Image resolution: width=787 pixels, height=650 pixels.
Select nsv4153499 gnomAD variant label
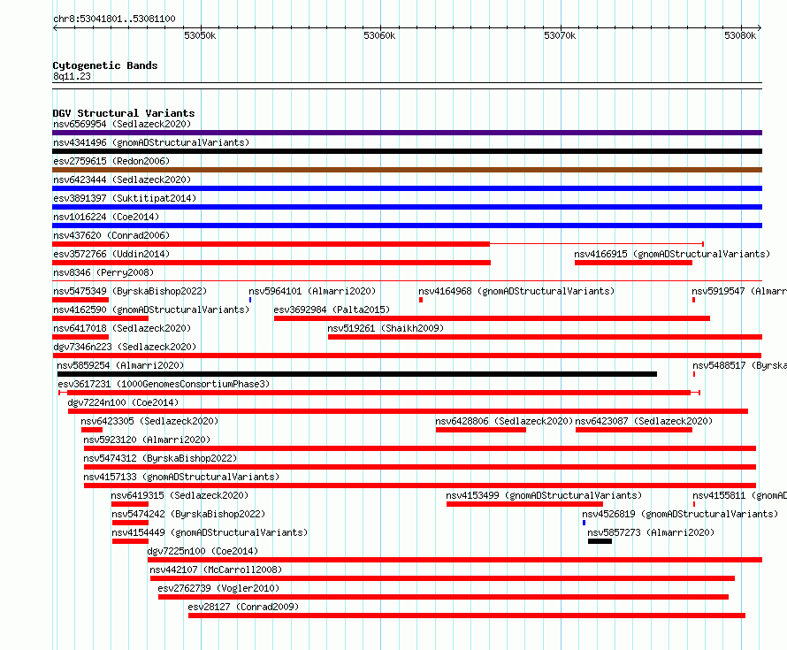[x=544, y=495]
